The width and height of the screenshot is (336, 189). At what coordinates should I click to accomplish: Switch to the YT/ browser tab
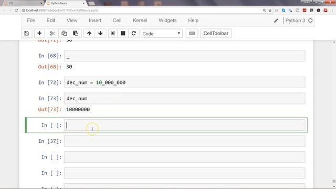point(23,4)
